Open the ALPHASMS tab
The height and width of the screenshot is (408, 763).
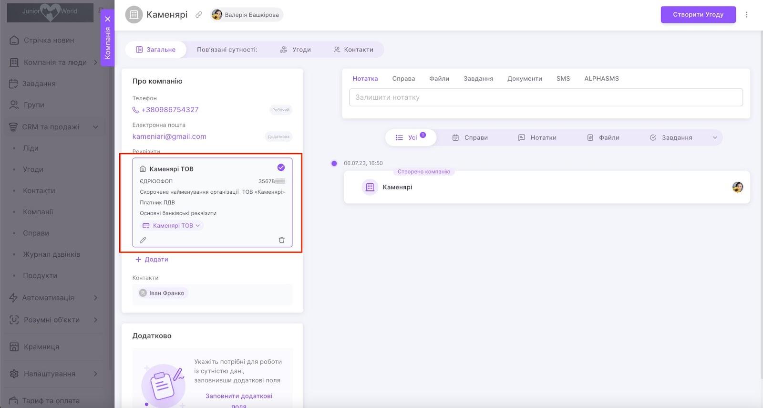coord(601,79)
